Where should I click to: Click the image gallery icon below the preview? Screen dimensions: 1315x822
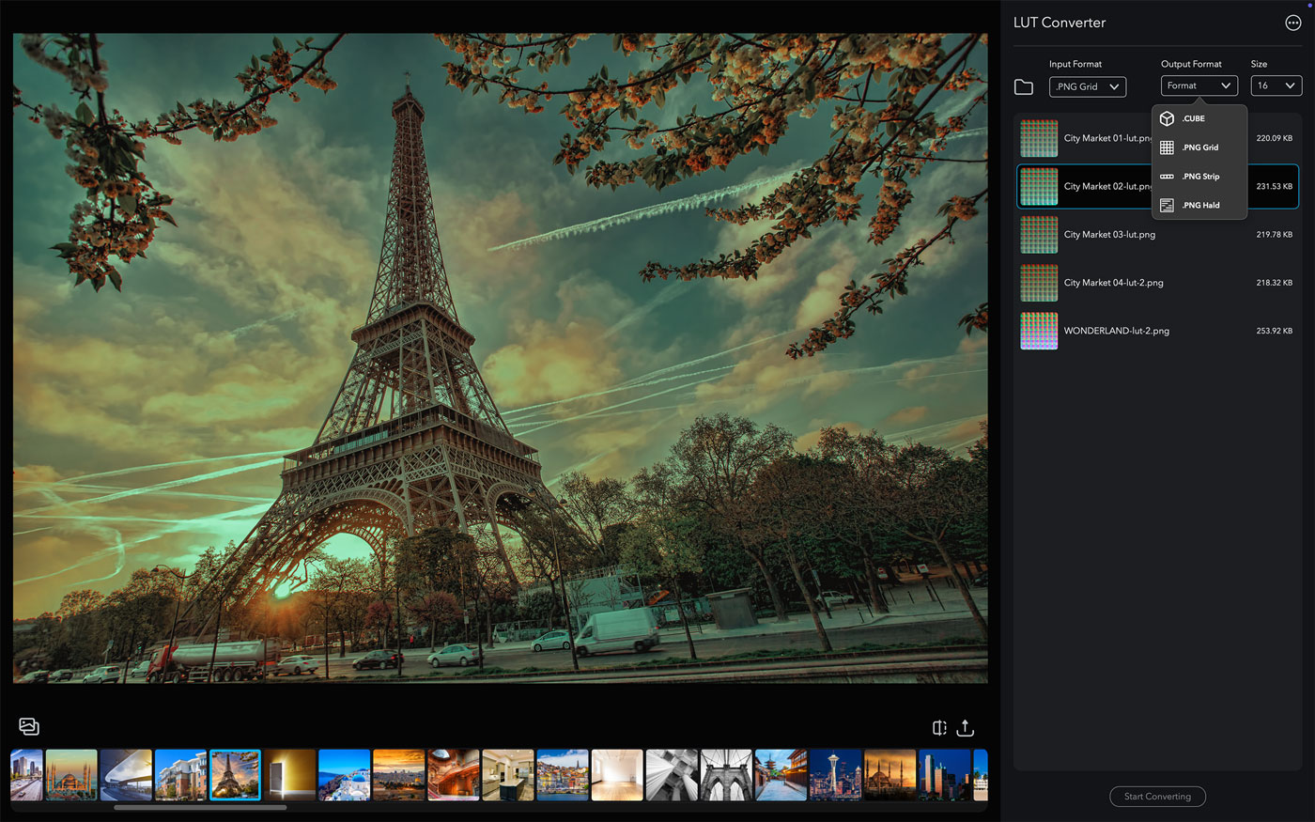click(x=29, y=726)
